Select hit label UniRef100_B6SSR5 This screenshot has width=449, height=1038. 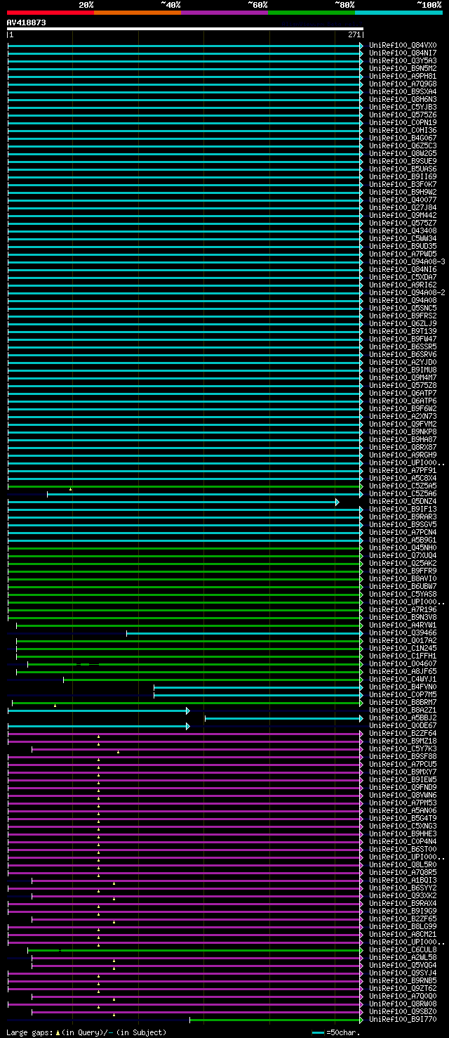402,346
